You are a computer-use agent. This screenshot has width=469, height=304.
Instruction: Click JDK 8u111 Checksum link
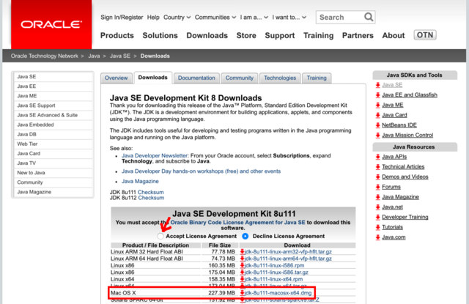coord(150,192)
